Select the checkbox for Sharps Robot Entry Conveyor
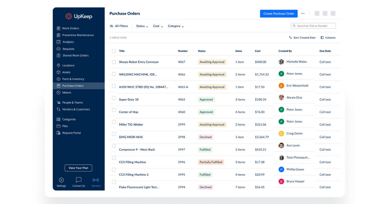The image size is (390, 204). tap(114, 62)
